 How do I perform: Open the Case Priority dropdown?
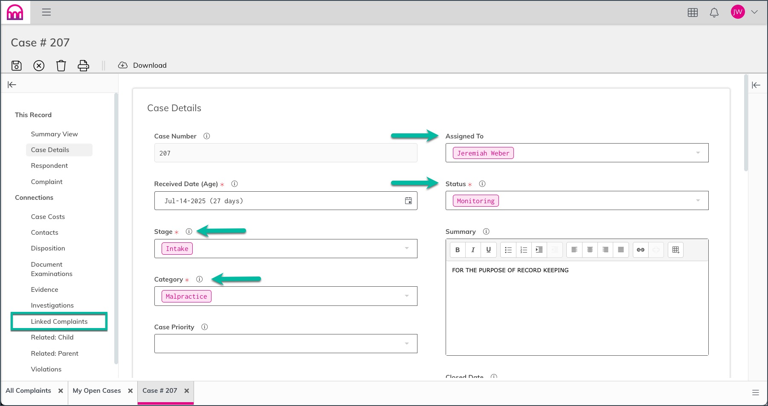click(x=286, y=344)
